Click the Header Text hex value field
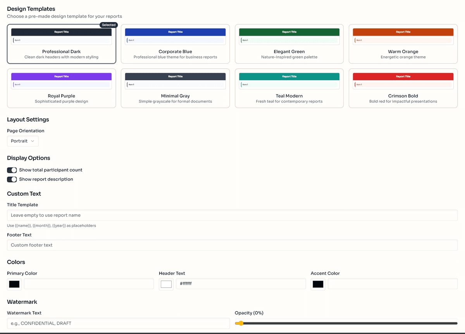 point(241,284)
